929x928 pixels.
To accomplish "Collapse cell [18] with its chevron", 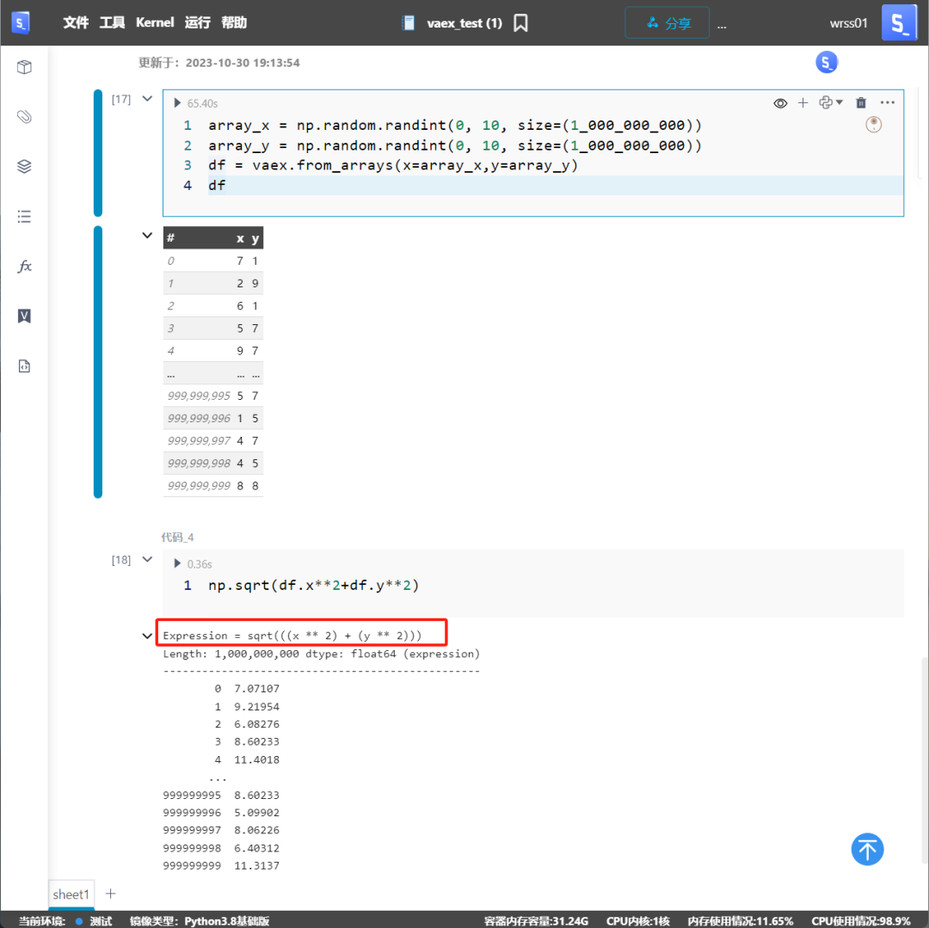I will (148, 560).
